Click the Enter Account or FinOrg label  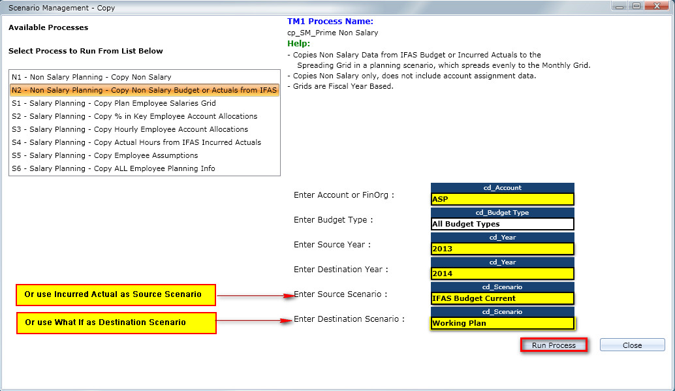(x=344, y=195)
